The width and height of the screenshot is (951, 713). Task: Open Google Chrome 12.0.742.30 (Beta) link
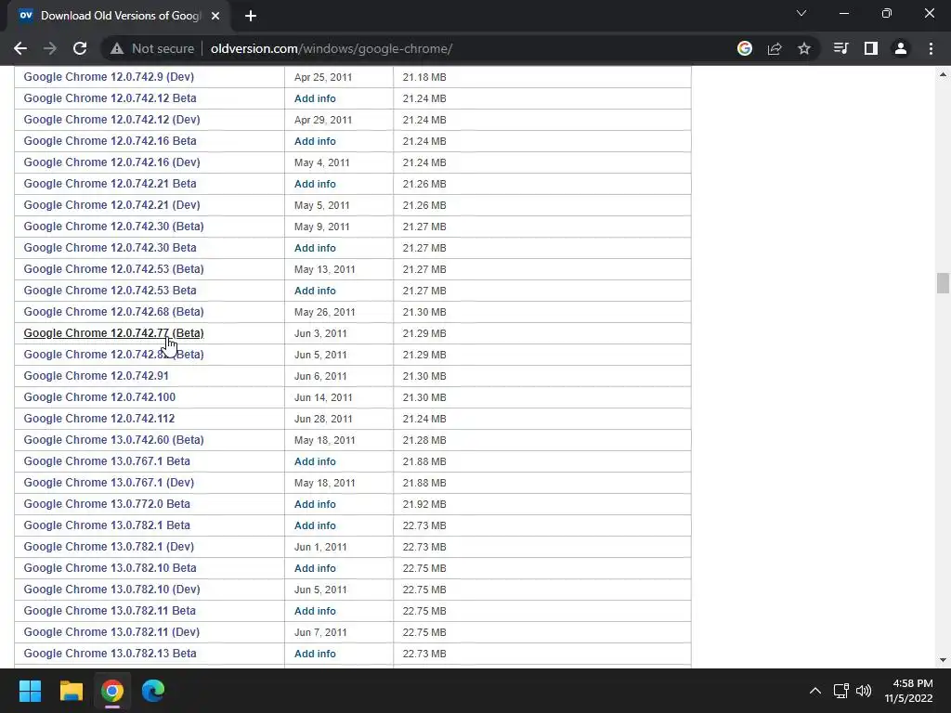(x=113, y=227)
